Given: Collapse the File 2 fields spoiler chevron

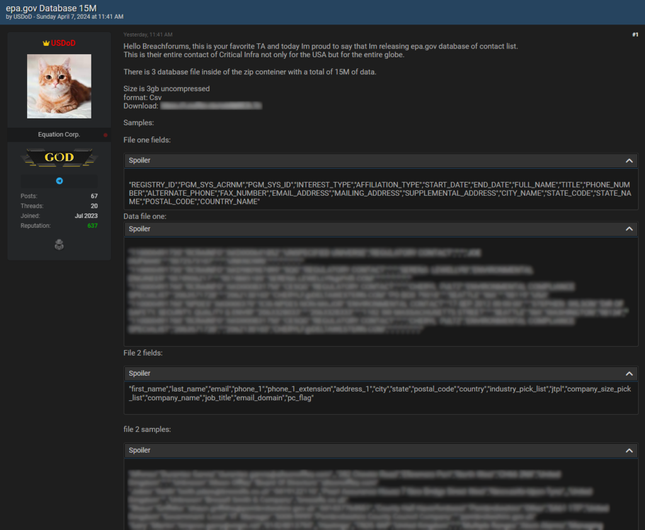Looking at the screenshot, I should click(x=629, y=374).
